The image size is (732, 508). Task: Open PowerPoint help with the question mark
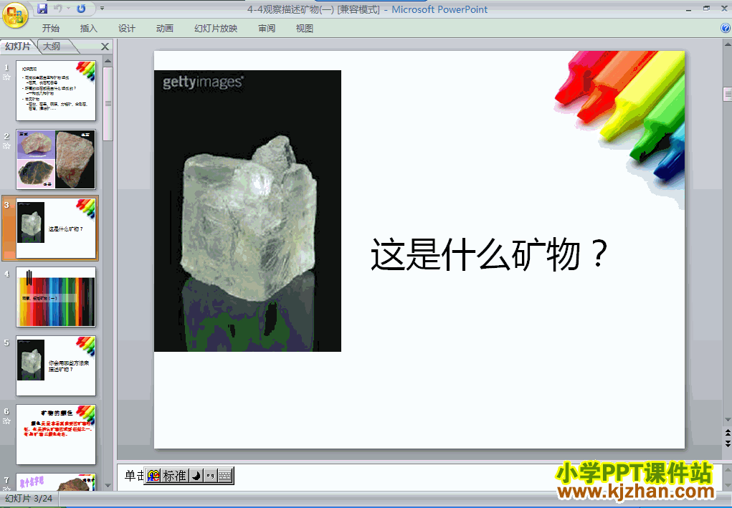pyautogui.click(x=726, y=29)
